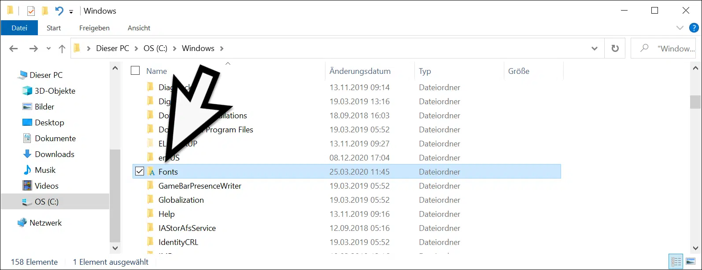Open address bar history dropdown
Screen dimensions: 702x270
[594, 48]
